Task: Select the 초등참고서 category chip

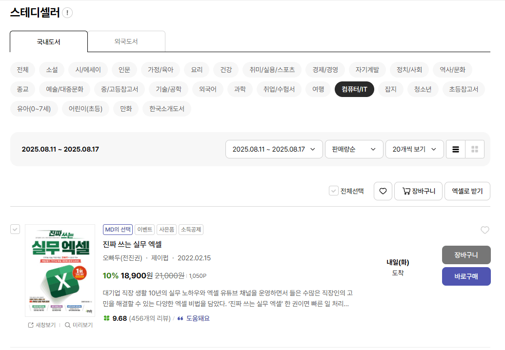Action: (x=464, y=89)
